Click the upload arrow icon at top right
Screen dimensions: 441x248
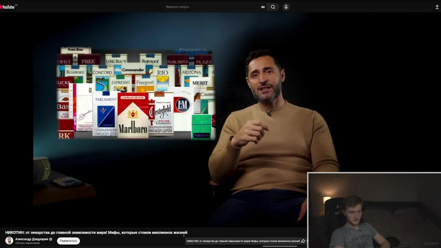click(437, 7)
